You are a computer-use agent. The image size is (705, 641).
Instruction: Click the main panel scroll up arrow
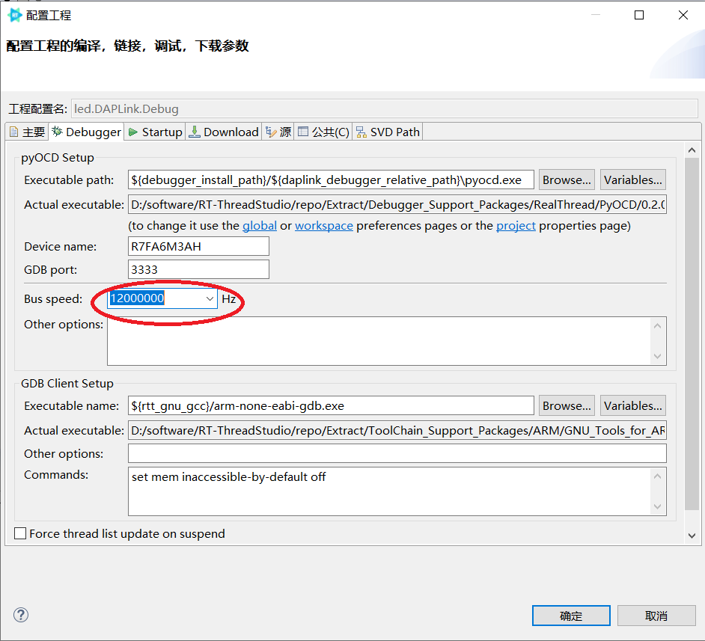click(692, 150)
